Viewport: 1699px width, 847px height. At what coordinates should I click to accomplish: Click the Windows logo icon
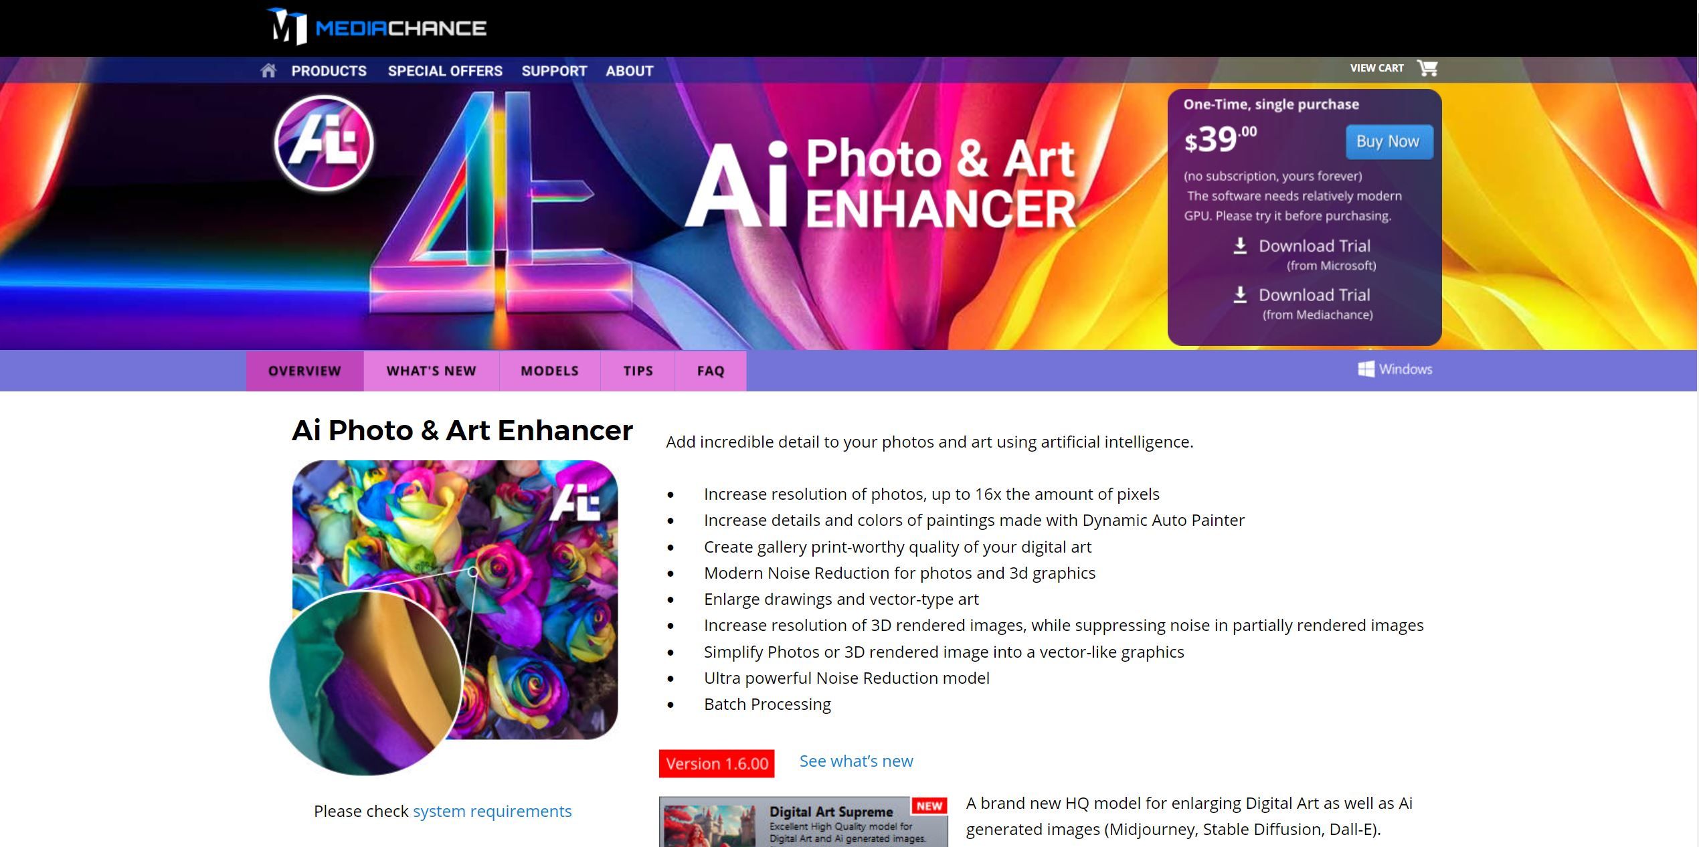1366,369
